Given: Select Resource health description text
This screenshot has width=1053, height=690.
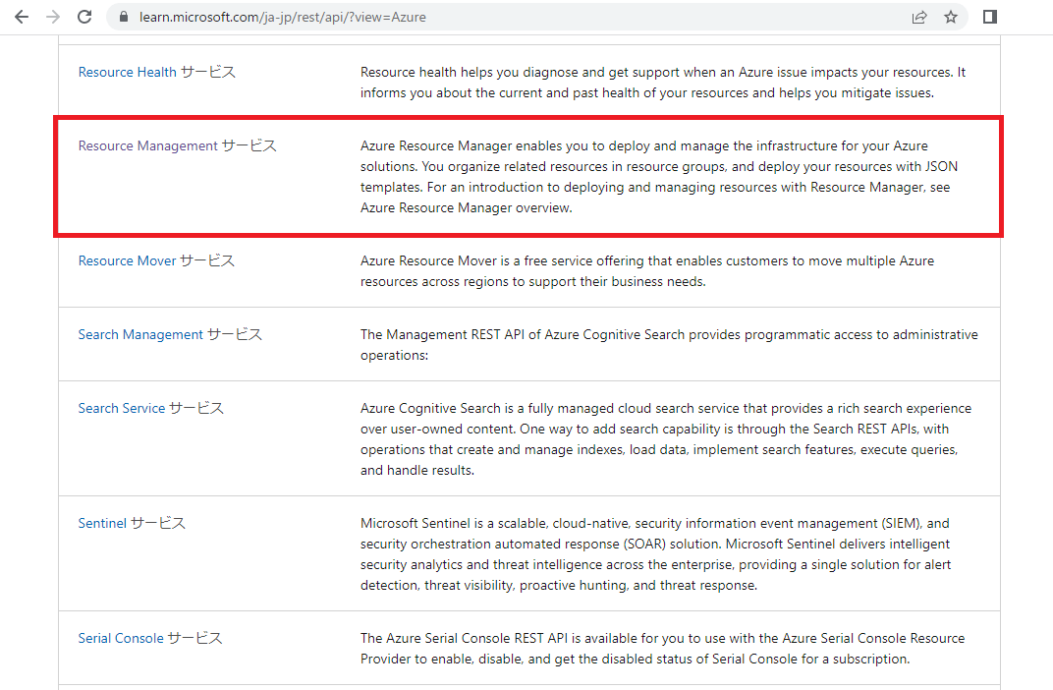Looking at the screenshot, I should point(663,83).
